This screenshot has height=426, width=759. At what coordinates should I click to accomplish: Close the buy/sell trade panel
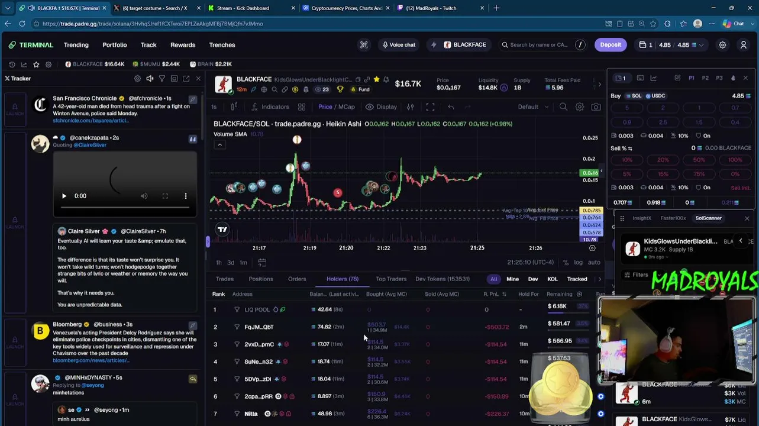[x=745, y=78]
